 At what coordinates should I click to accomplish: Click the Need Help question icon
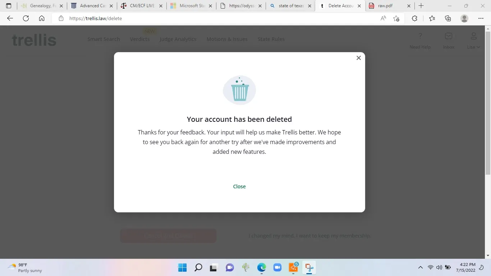click(x=420, y=36)
